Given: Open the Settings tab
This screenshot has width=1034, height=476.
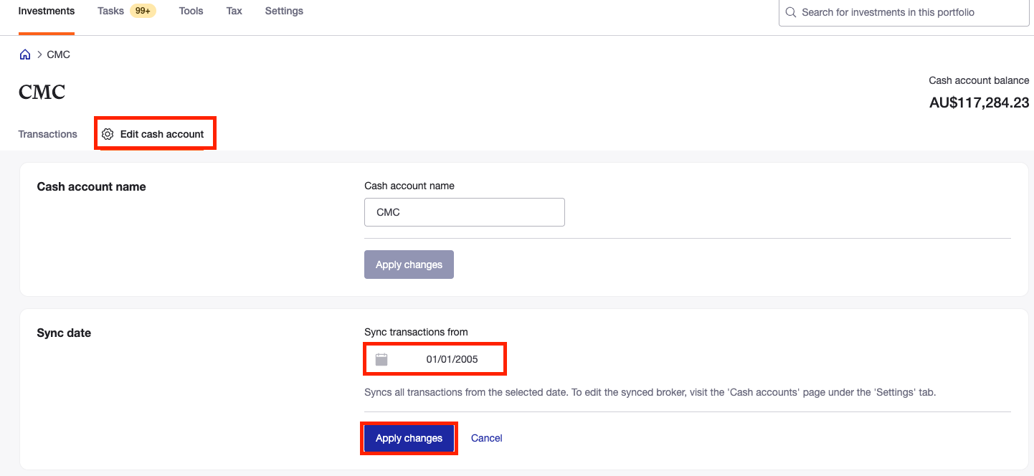Looking at the screenshot, I should click(284, 11).
